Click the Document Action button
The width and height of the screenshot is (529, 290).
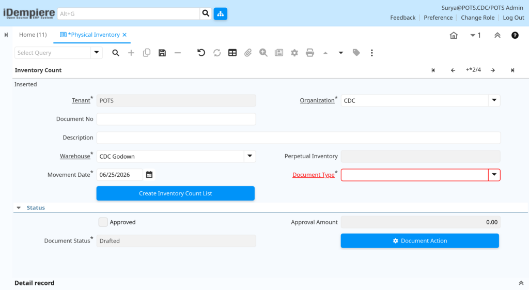click(419, 241)
